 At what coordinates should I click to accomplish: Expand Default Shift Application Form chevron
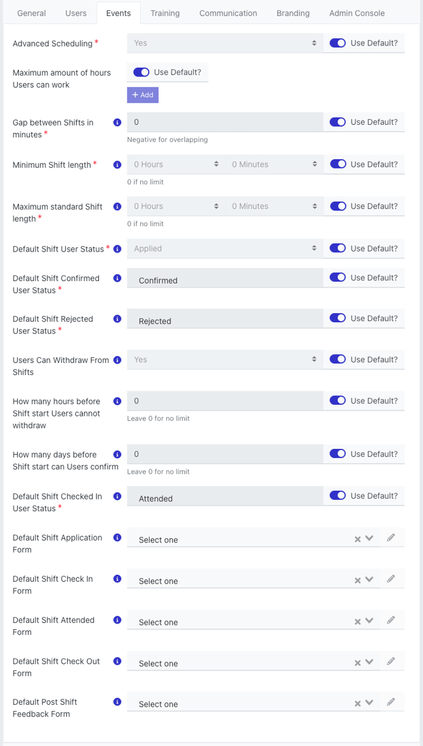click(x=369, y=538)
